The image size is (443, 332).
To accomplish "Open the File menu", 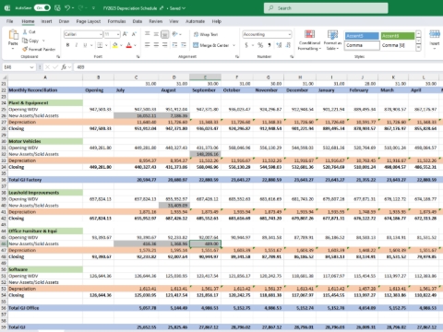I will tap(10, 21).
